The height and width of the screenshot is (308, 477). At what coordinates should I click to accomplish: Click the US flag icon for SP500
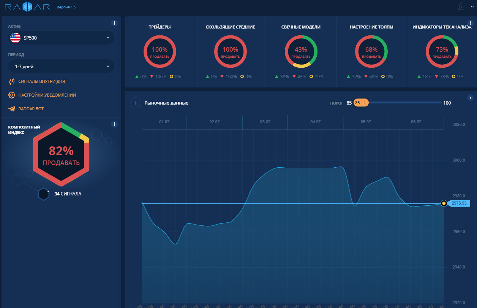16,38
